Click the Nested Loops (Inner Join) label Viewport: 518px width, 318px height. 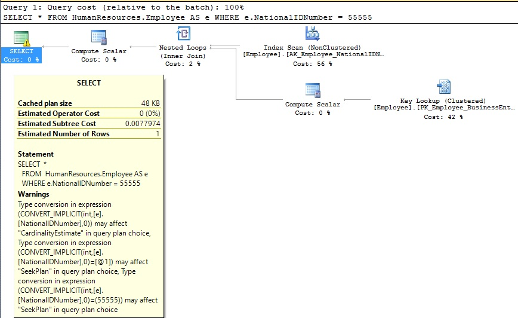183,51
